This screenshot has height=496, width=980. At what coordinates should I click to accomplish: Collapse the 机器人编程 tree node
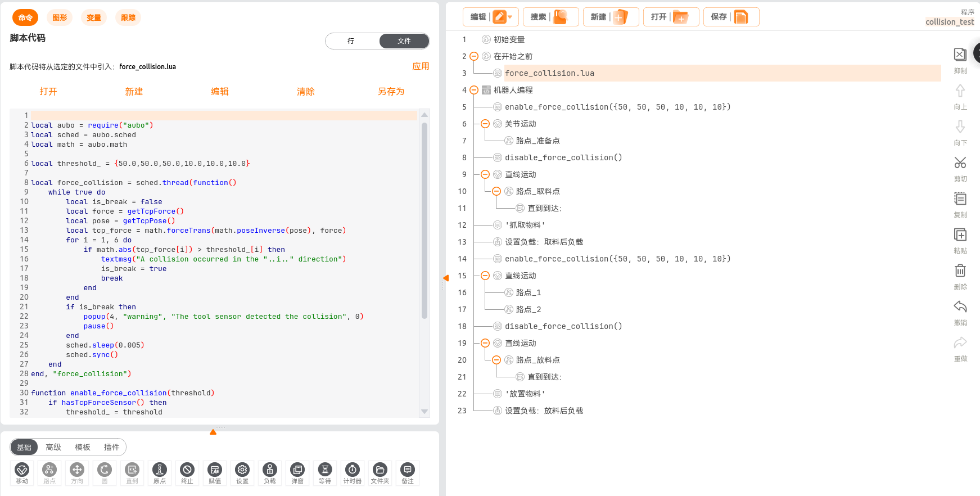point(474,90)
